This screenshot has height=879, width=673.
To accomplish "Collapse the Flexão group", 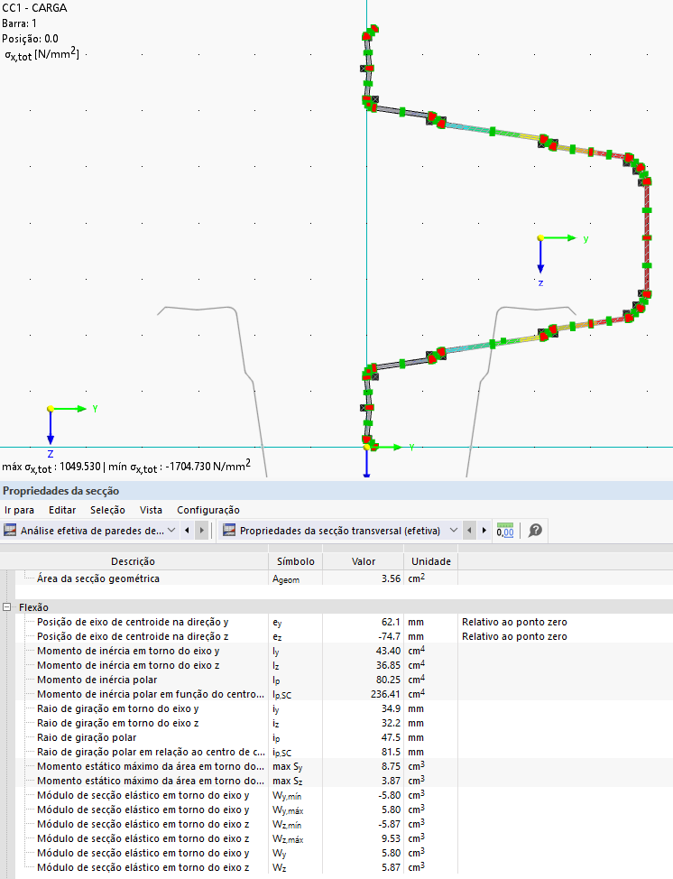I will coord(7,607).
